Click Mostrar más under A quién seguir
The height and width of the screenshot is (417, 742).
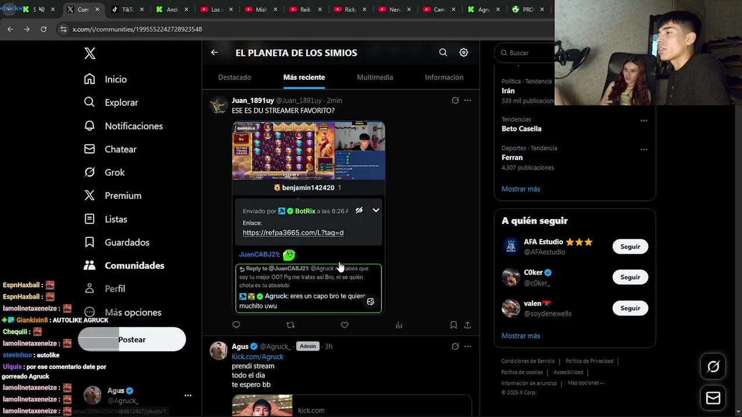521,336
